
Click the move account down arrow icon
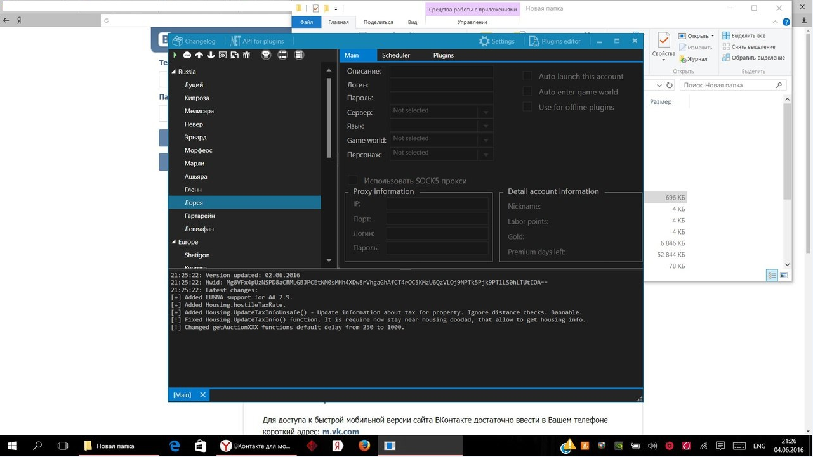[211, 55]
